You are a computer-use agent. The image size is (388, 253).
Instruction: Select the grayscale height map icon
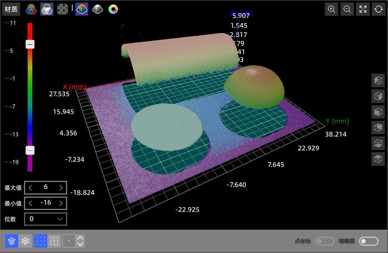pyautogui.click(x=97, y=9)
